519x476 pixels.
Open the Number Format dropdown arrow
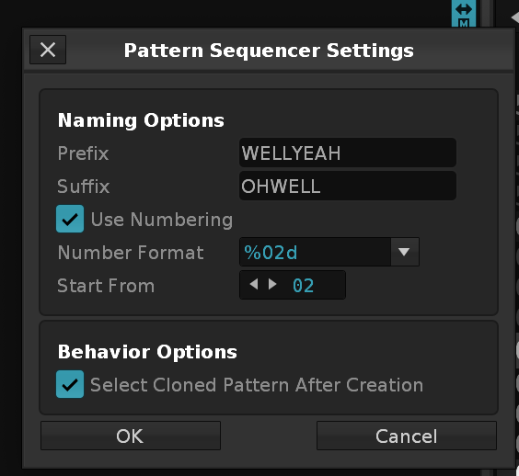click(405, 252)
